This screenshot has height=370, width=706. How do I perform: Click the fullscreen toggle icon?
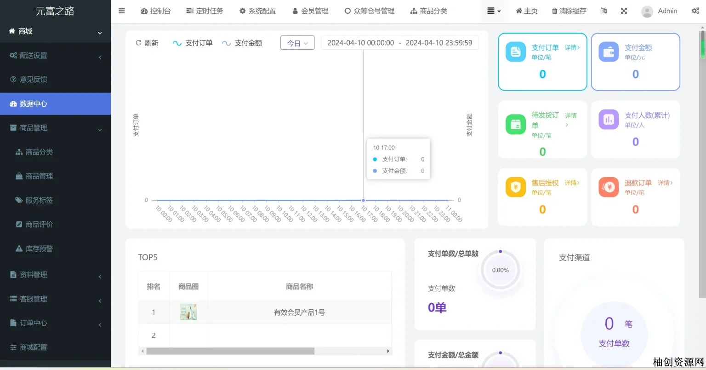coord(624,11)
